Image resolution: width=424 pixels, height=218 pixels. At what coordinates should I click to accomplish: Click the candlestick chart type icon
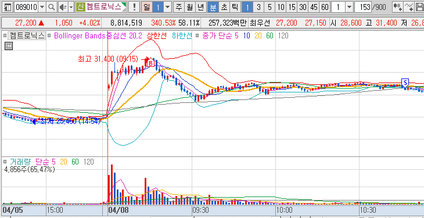click(x=397, y=8)
